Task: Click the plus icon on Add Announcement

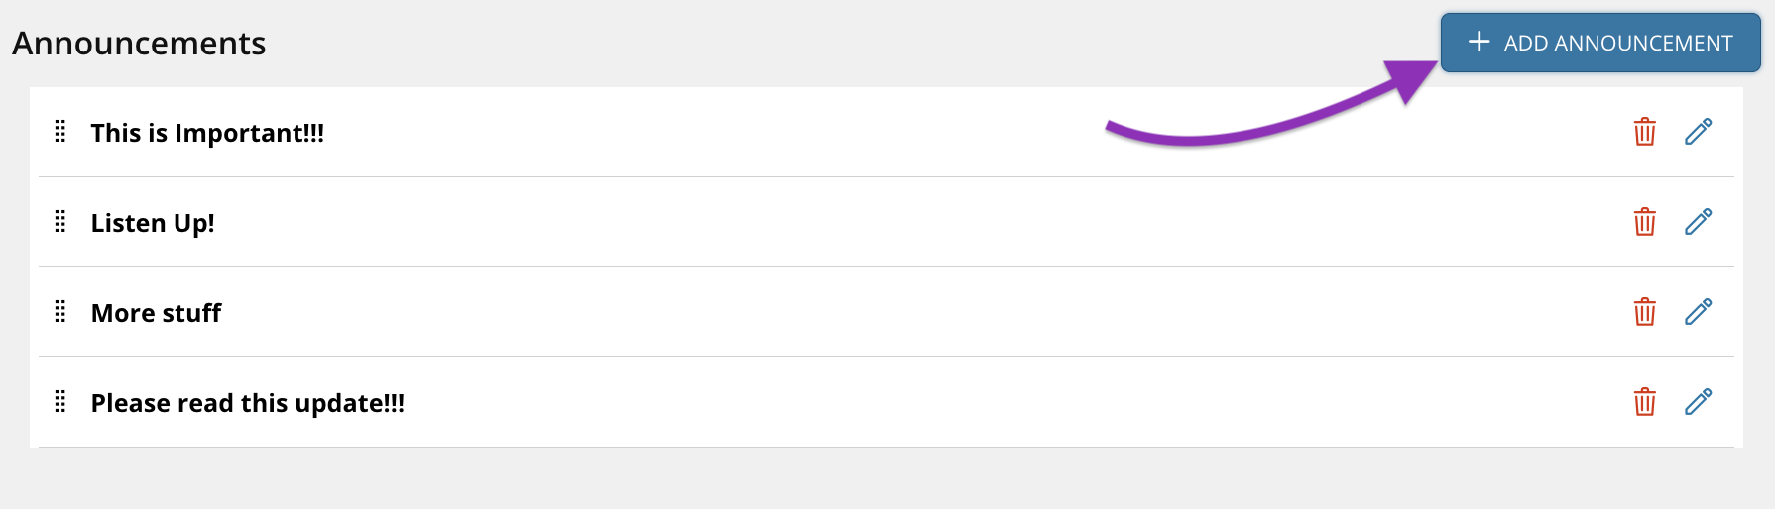Action: 1479,42
